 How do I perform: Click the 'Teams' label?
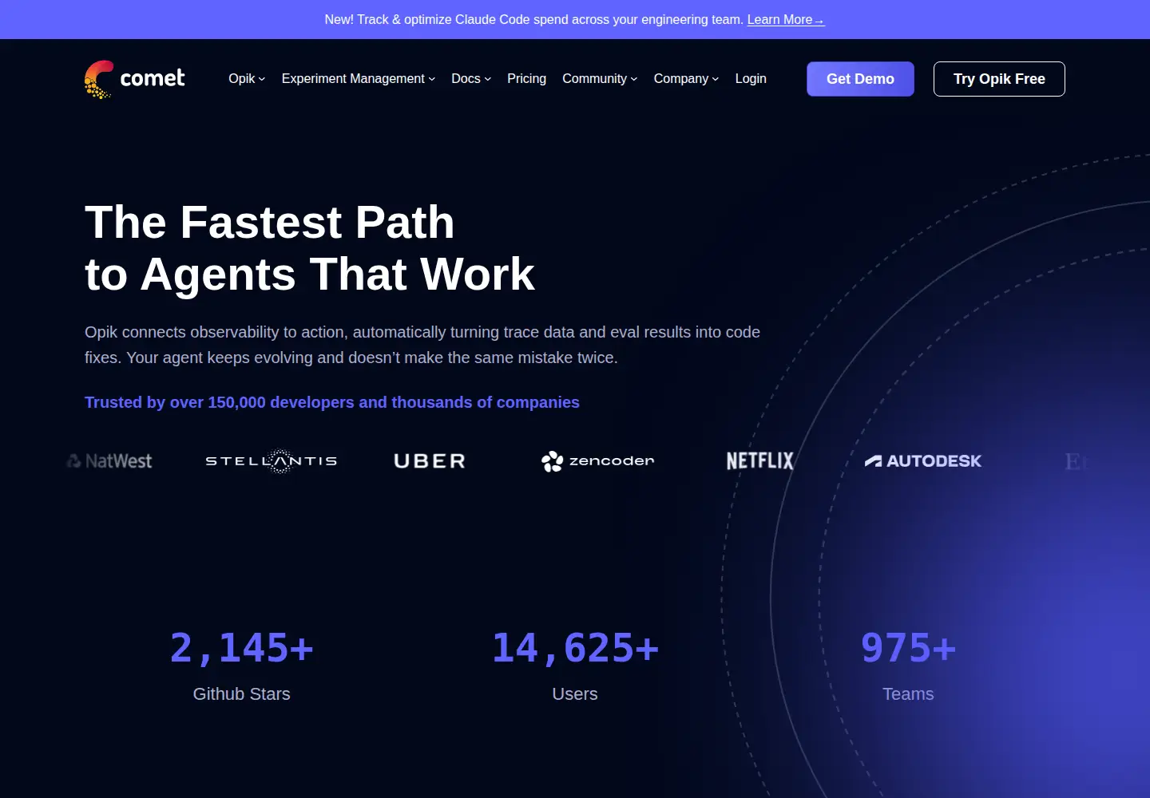point(908,694)
